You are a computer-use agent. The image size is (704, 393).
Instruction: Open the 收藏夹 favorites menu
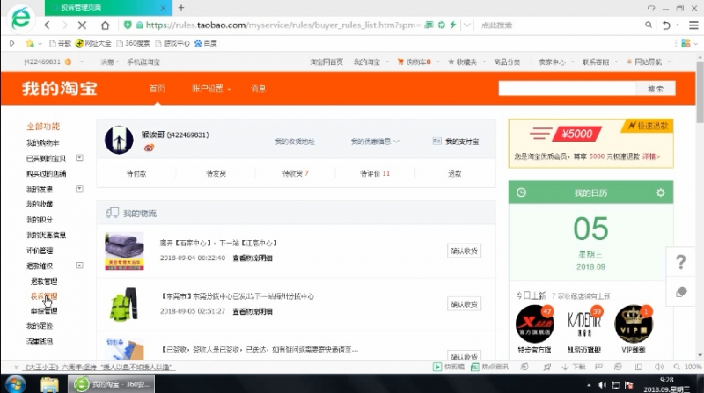[463, 62]
